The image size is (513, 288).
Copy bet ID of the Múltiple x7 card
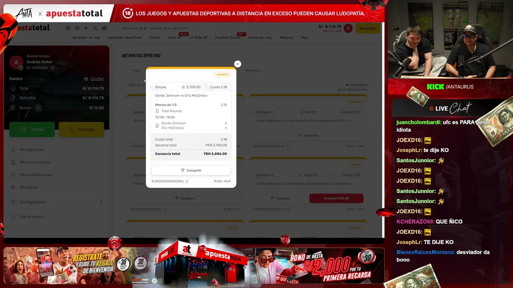288,146
